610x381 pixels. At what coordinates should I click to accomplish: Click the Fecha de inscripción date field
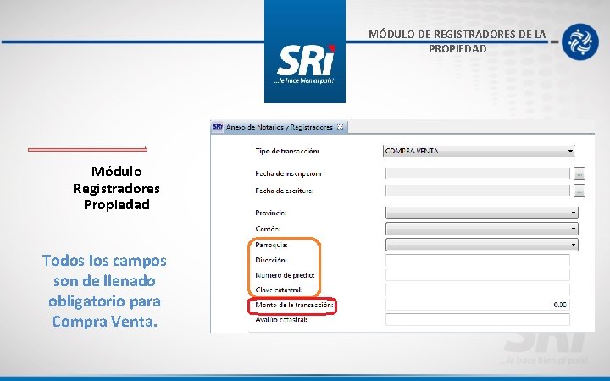[478, 174]
